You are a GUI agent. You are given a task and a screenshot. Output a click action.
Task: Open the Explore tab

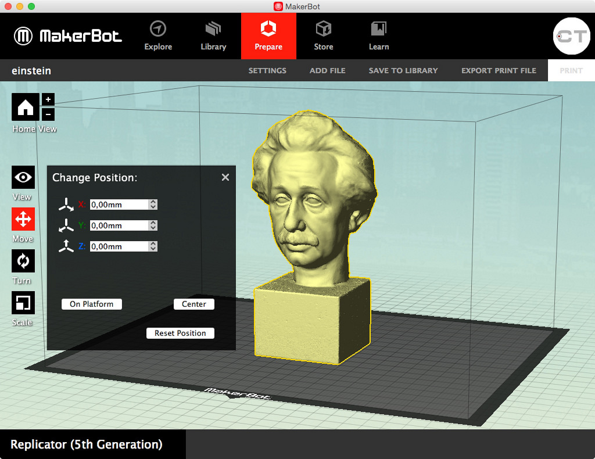[x=158, y=36]
